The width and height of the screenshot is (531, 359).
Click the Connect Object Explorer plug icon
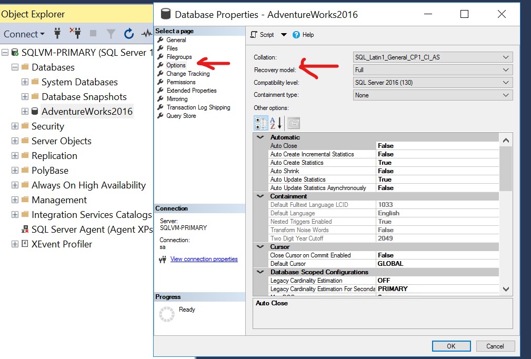click(57, 33)
